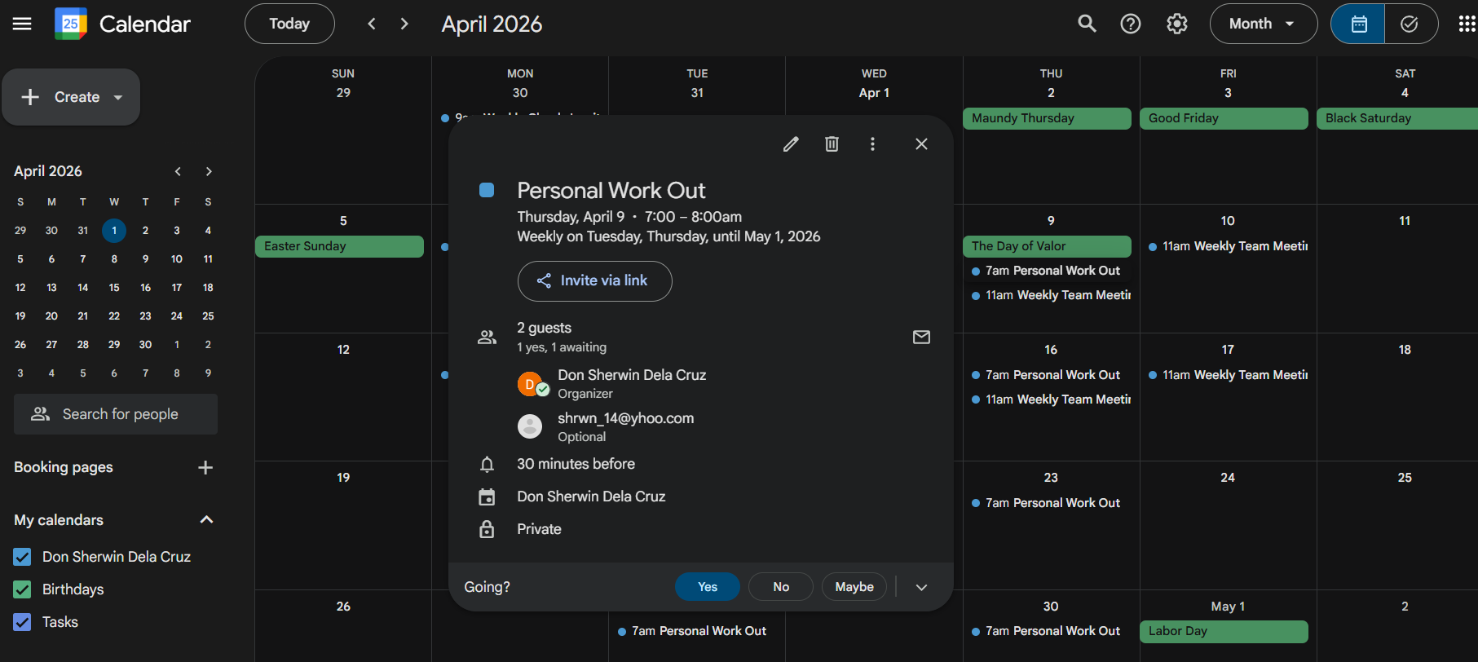Screen dimensions: 1478x662
Task: Click the April 2026 header title
Action: [x=492, y=24]
